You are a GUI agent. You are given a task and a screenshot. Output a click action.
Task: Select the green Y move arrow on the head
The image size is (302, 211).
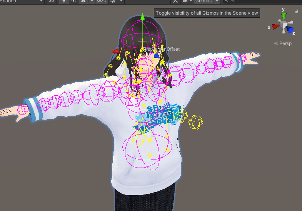142,17
